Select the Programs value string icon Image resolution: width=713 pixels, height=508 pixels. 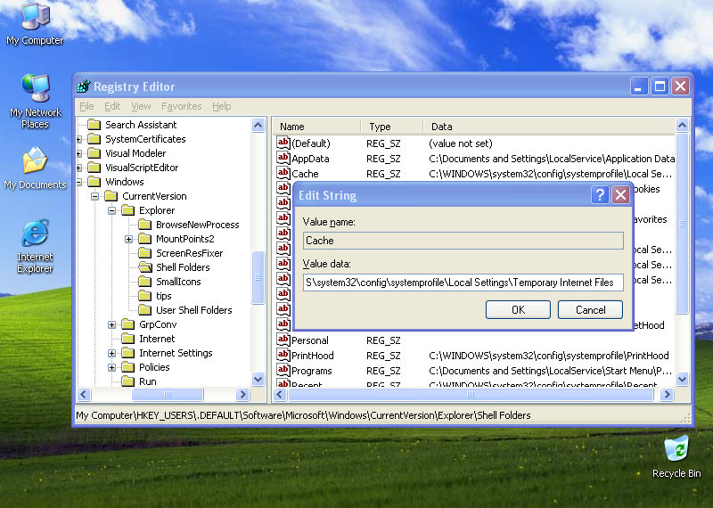(x=283, y=370)
